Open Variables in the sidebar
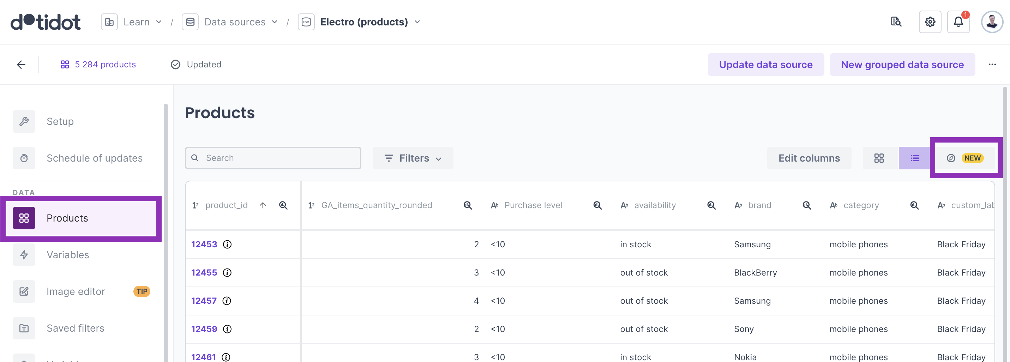The width and height of the screenshot is (1010, 362). coord(68,255)
